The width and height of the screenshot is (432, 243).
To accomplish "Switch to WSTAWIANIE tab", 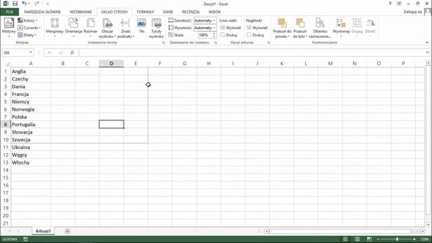I will coord(81,12).
